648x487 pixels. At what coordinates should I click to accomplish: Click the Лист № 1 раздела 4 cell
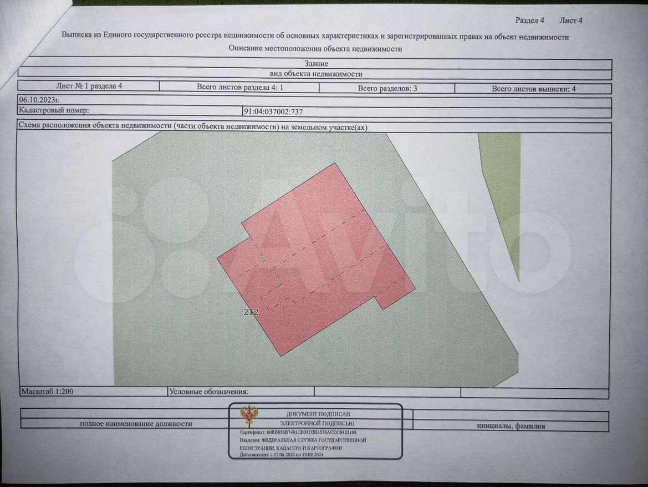[89, 86]
